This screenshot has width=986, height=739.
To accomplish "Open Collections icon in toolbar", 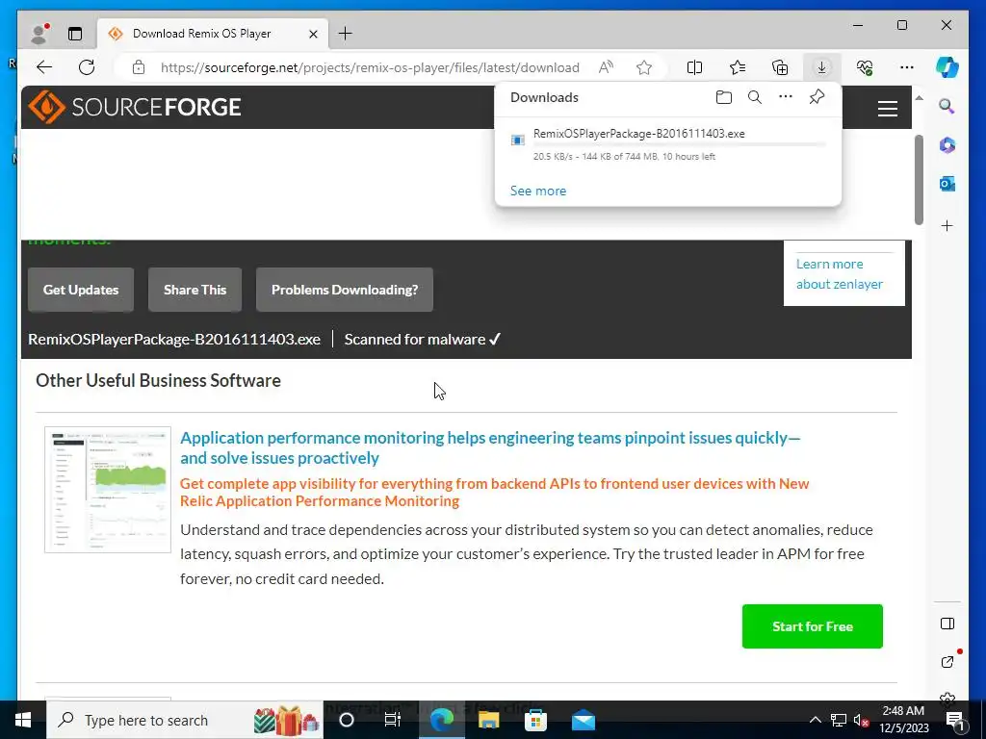I will point(780,67).
